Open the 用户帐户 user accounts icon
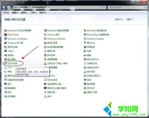The width and height of the screenshot is (149, 118). tap(85, 88)
